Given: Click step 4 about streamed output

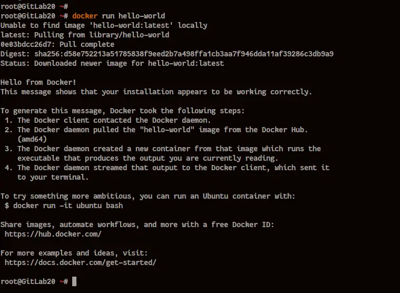Looking at the screenshot, I should click(x=167, y=173).
